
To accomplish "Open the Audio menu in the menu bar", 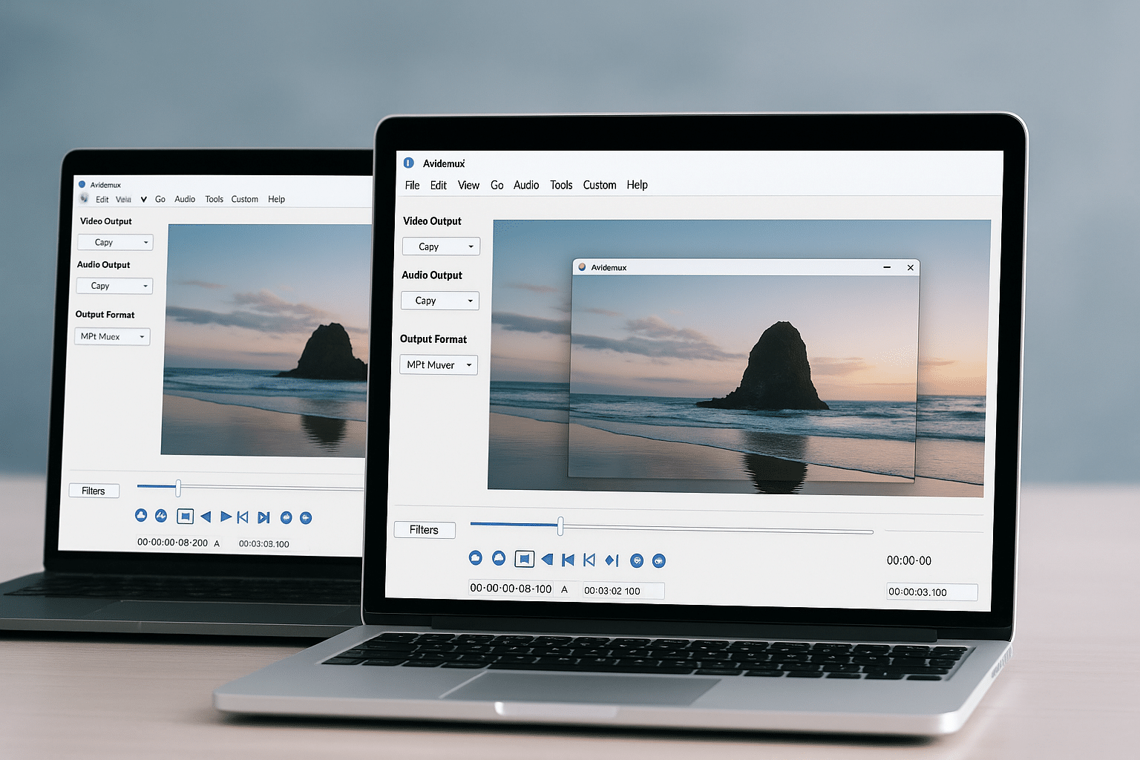I will point(526,185).
